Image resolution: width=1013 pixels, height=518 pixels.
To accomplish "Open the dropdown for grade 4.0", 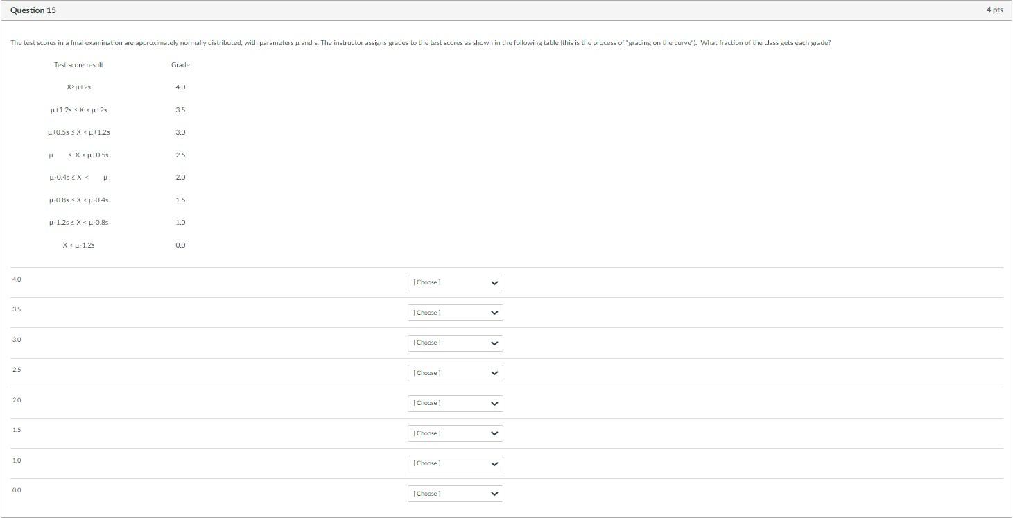I will [x=455, y=283].
